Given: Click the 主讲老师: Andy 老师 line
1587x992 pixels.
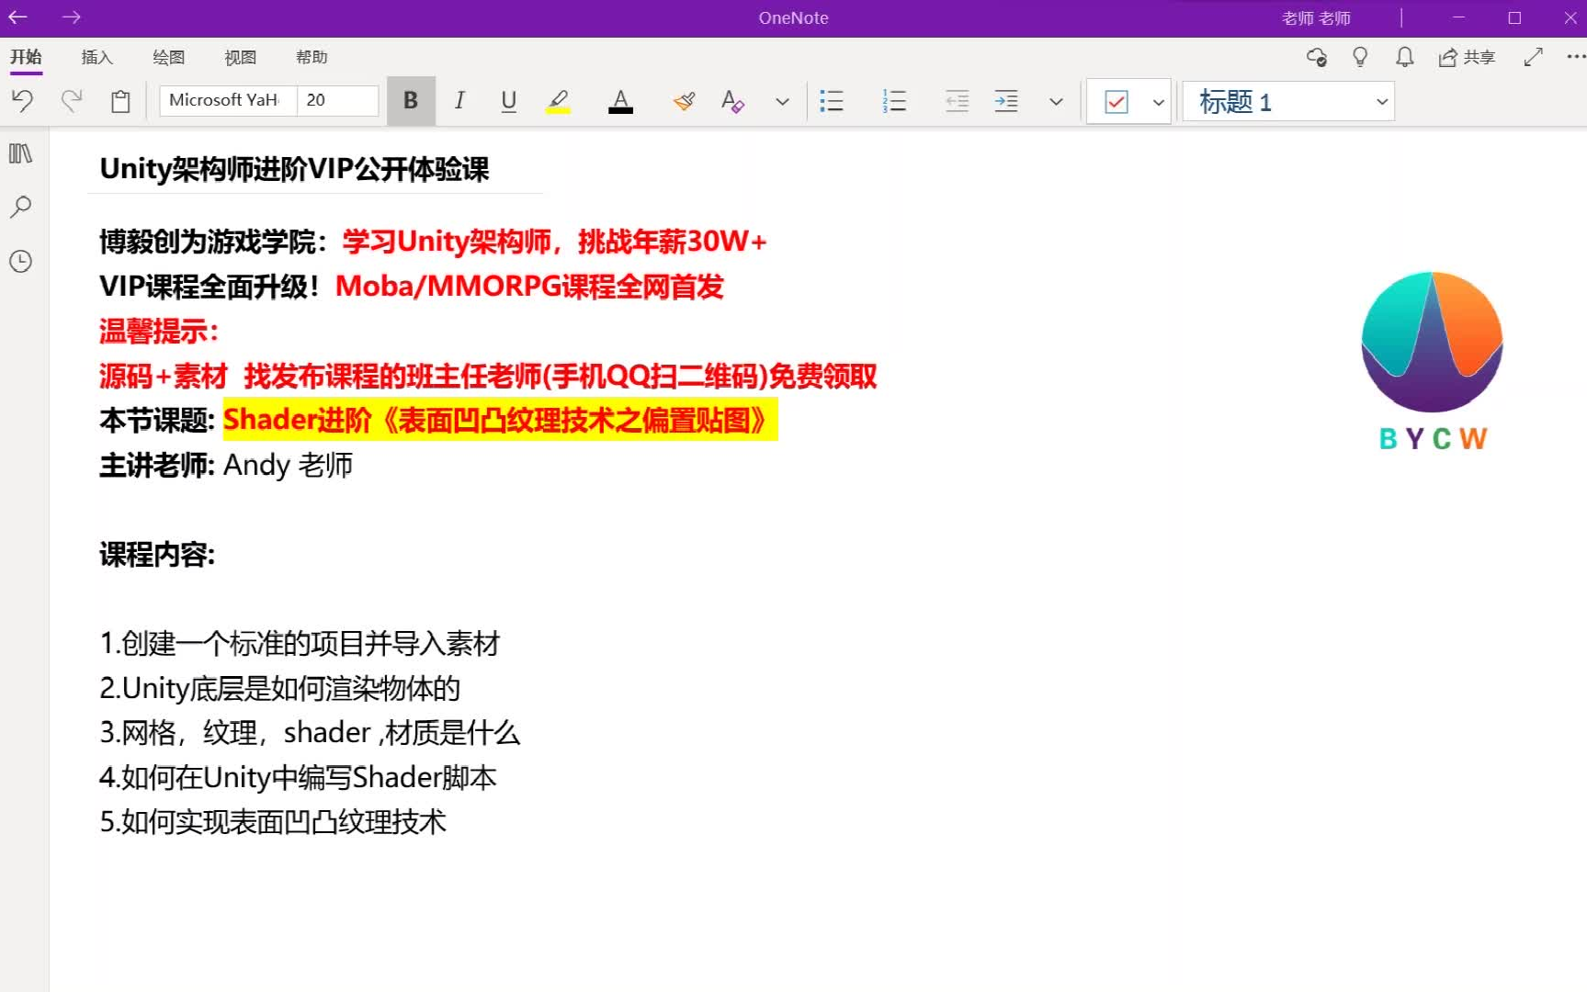Looking at the screenshot, I should [x=226, y=465].
